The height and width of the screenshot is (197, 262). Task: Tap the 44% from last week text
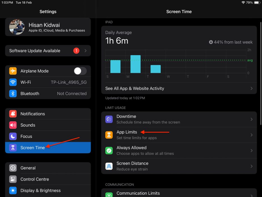233,42
